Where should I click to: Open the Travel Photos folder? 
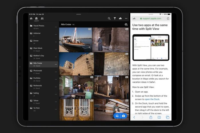coord(43,27)
